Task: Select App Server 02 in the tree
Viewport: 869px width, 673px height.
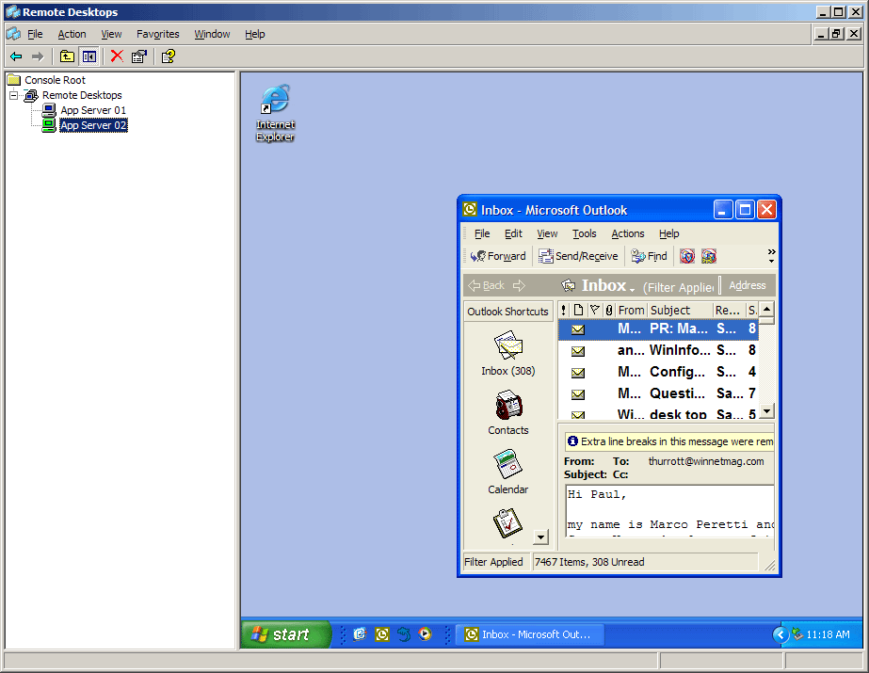Action: (93, 125)
